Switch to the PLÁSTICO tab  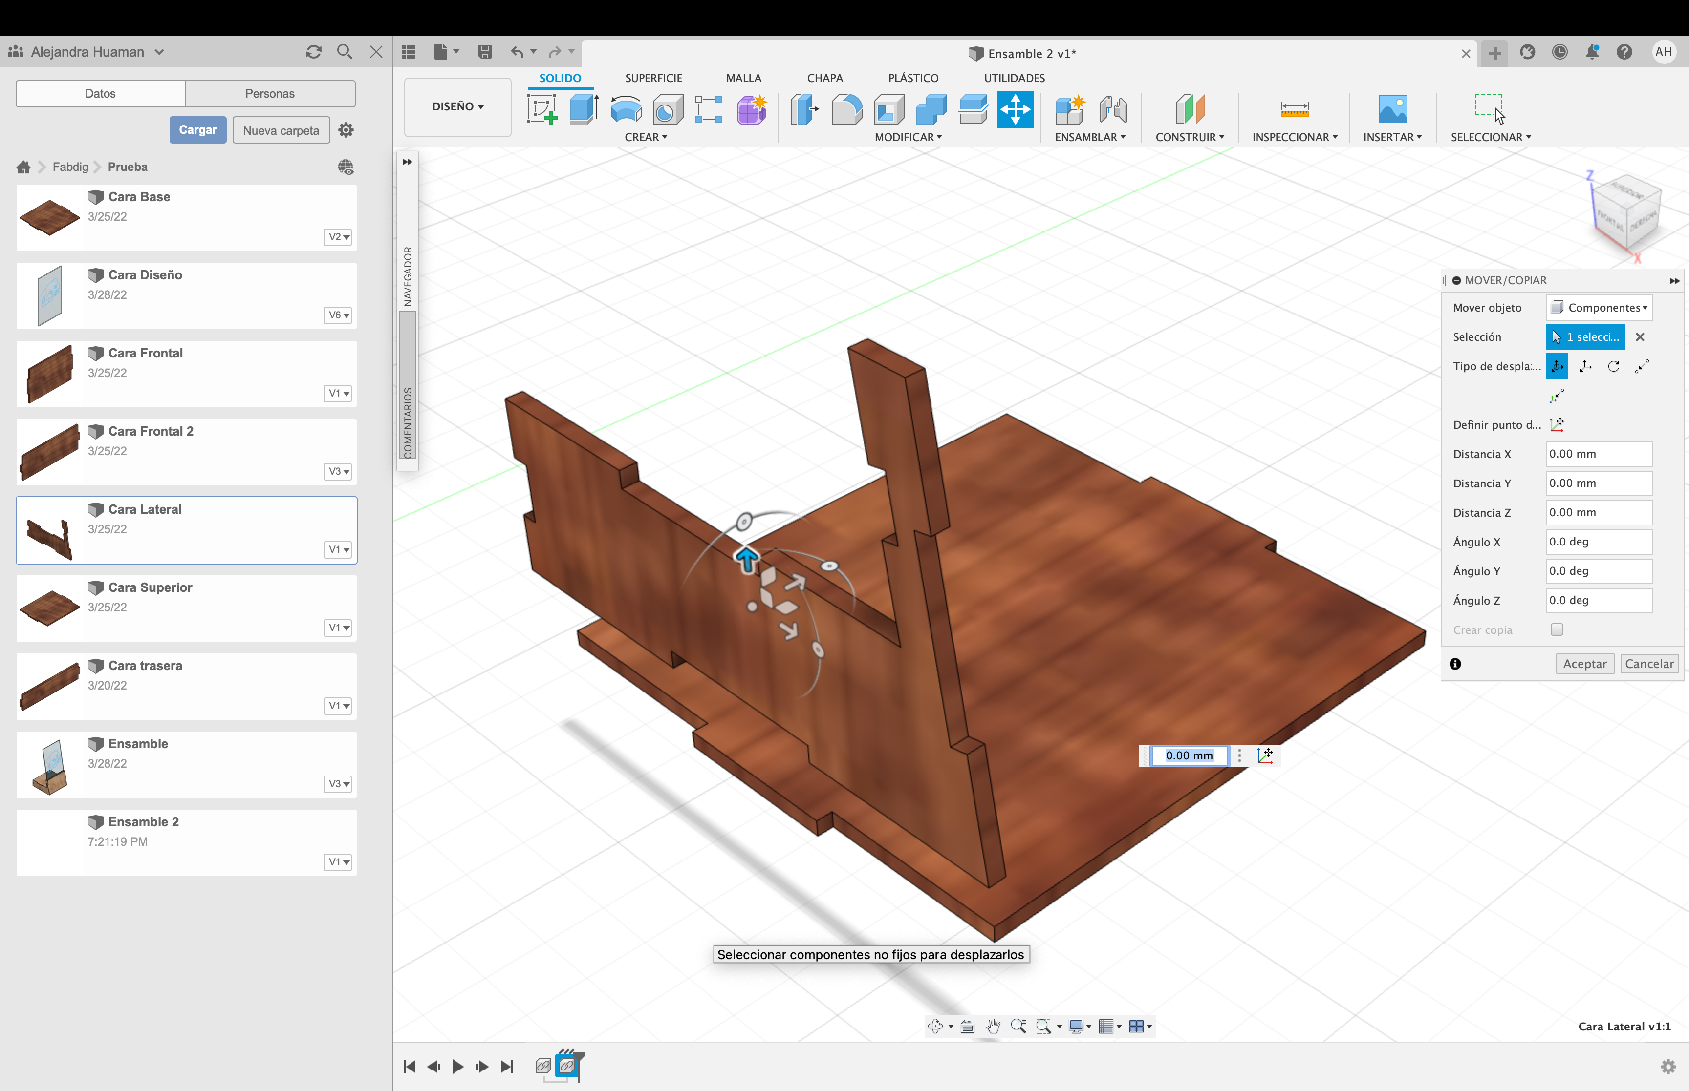pyautogui.click(x=913, y=78)
